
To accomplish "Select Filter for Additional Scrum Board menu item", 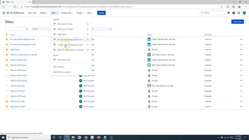I will [71, 50].
